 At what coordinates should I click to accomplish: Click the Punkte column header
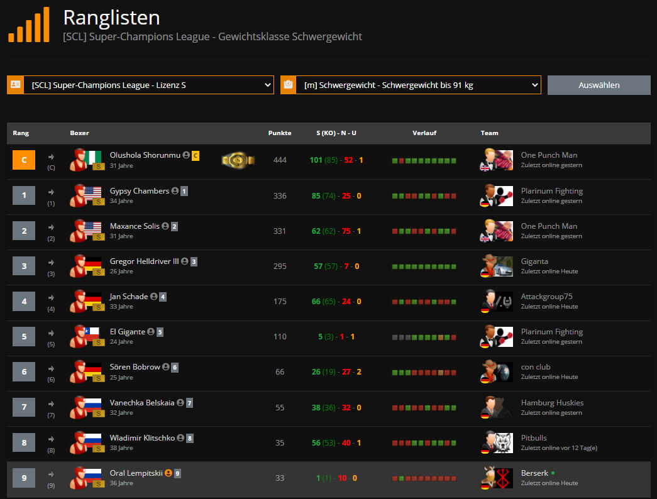point(280,133)
